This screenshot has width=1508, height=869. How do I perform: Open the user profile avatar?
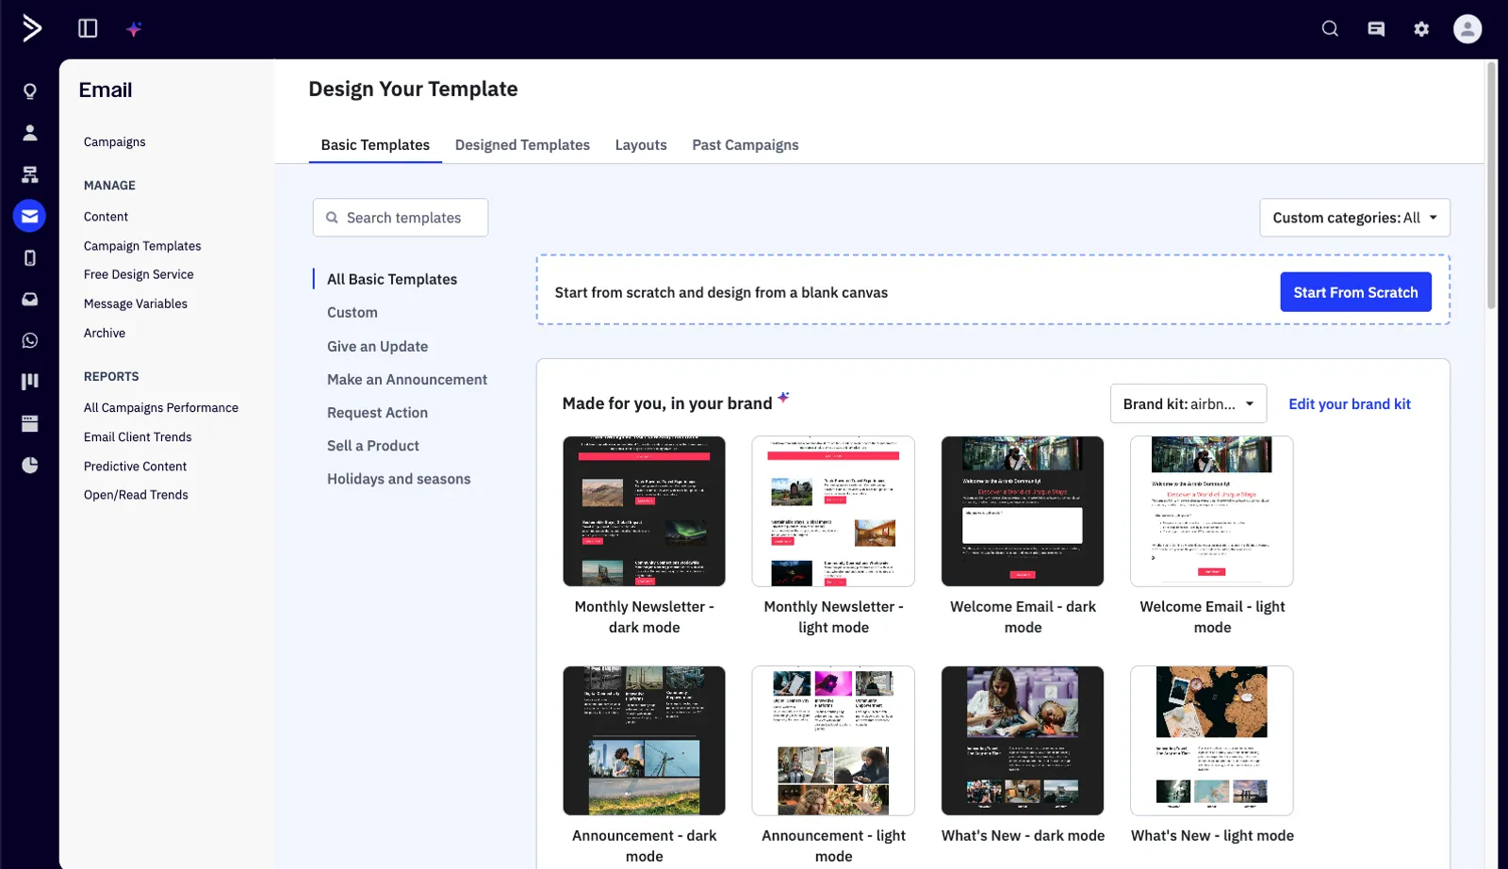(1467, 29)
